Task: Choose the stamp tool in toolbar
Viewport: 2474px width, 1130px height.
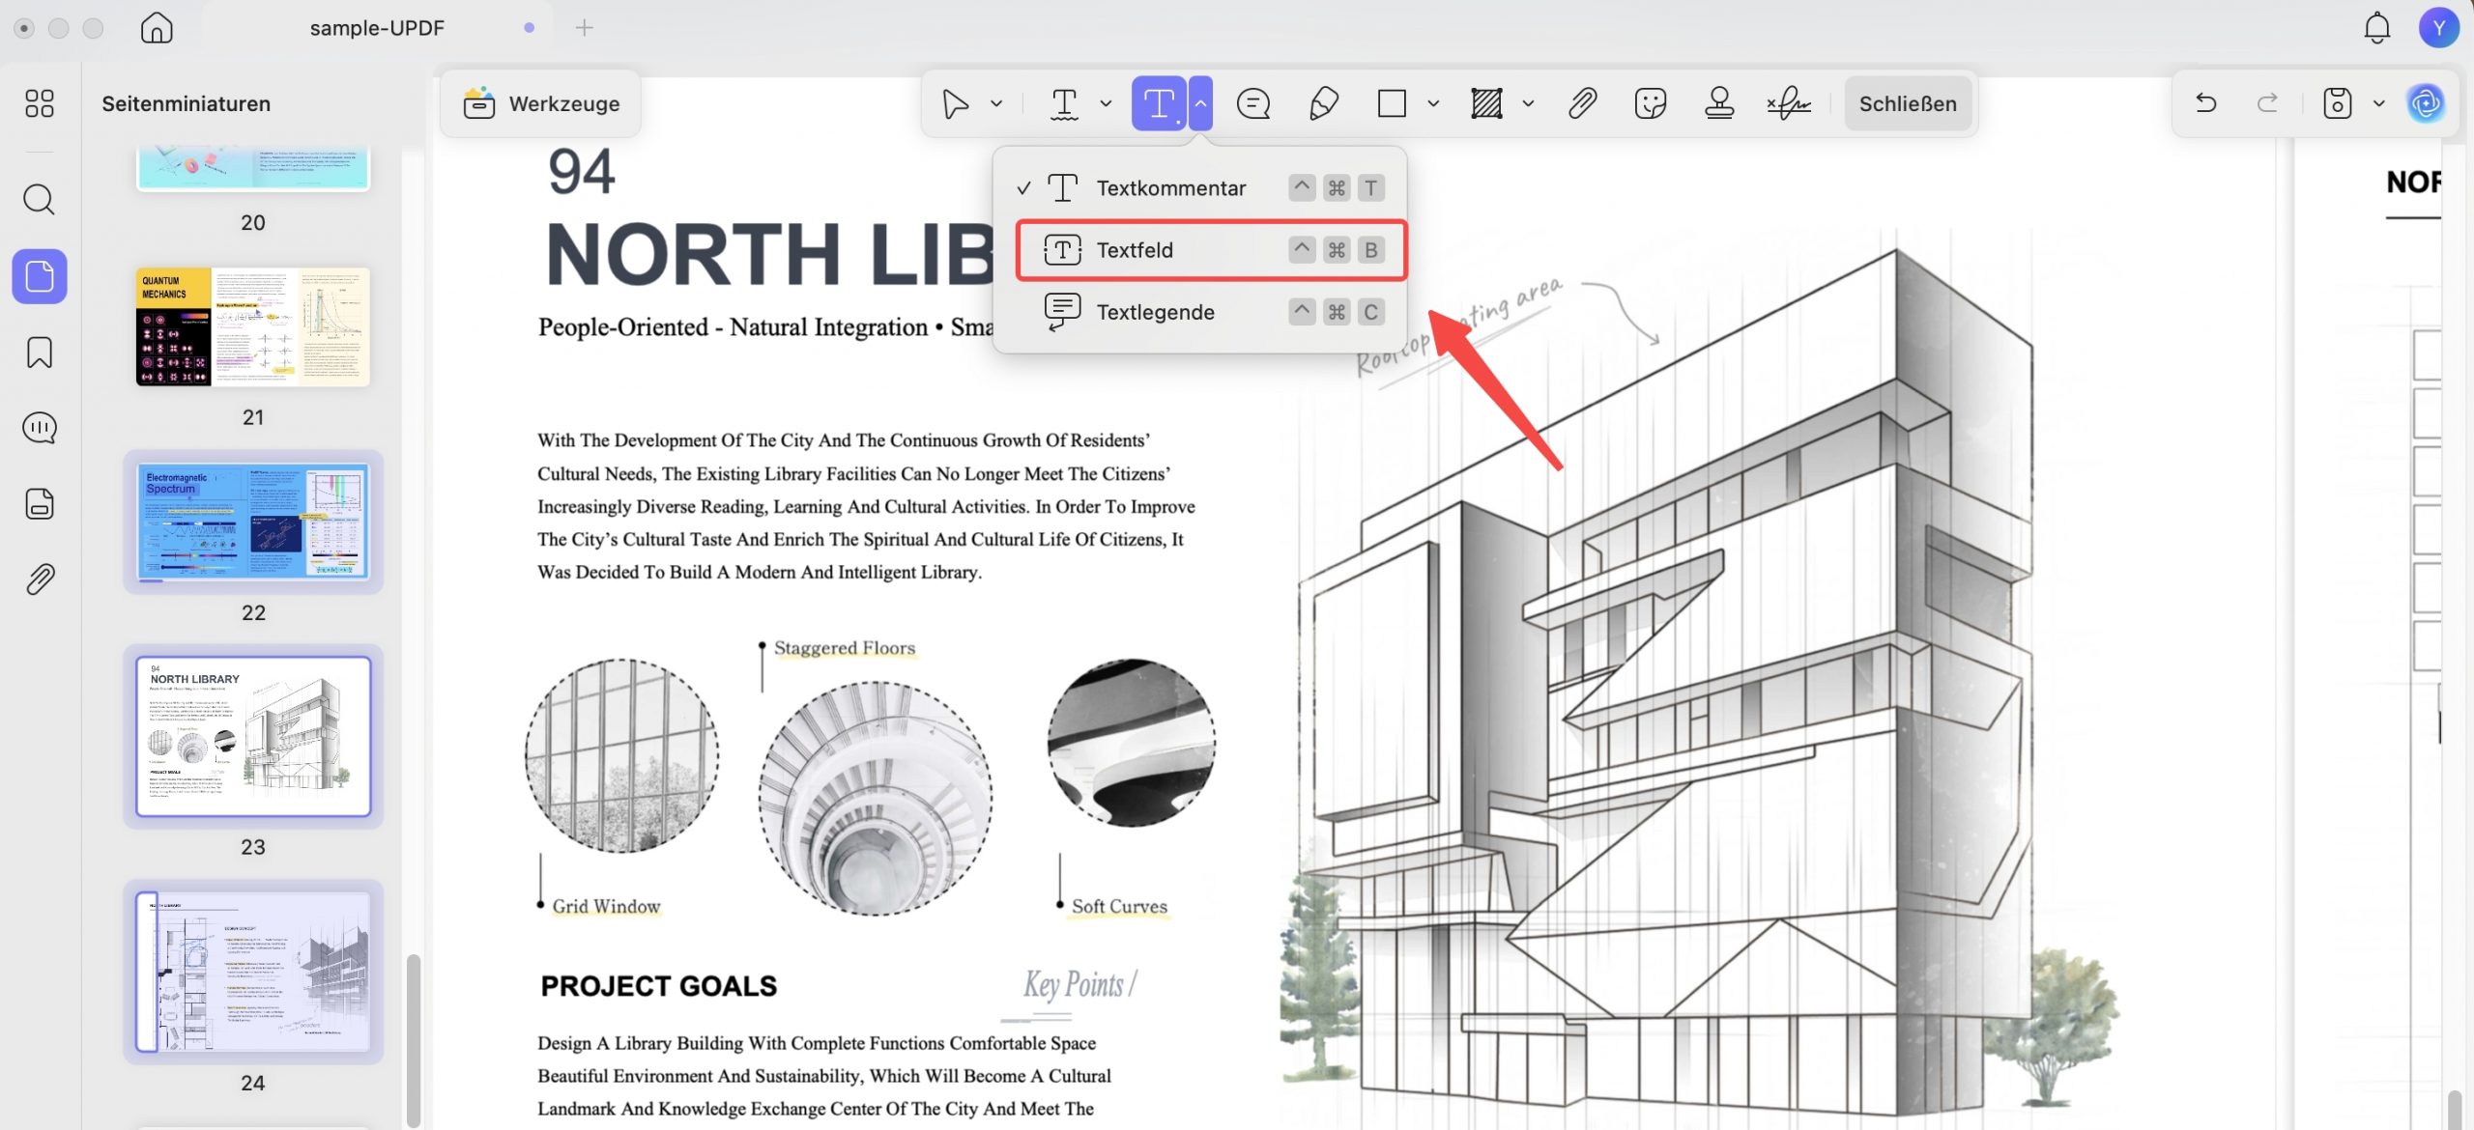Action: [x=1719, y=103]
